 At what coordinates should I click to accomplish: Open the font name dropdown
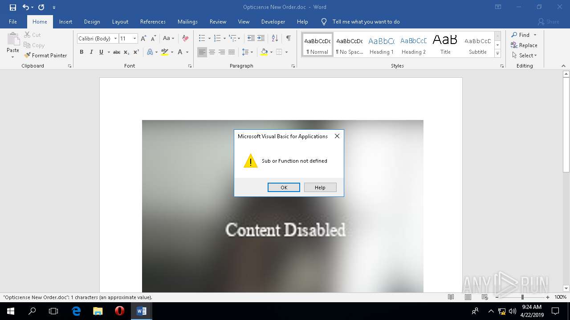[x=115, y=39]
